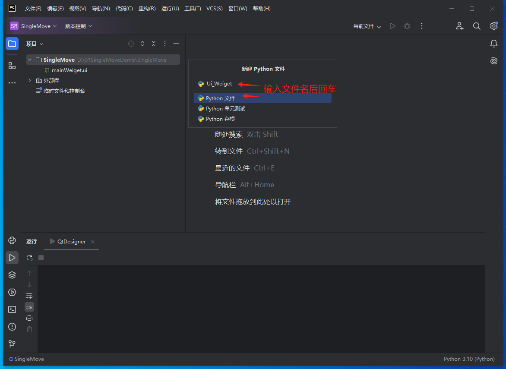Open the 视图(V) menu
The image size is (506, 369).
point(77,9)
